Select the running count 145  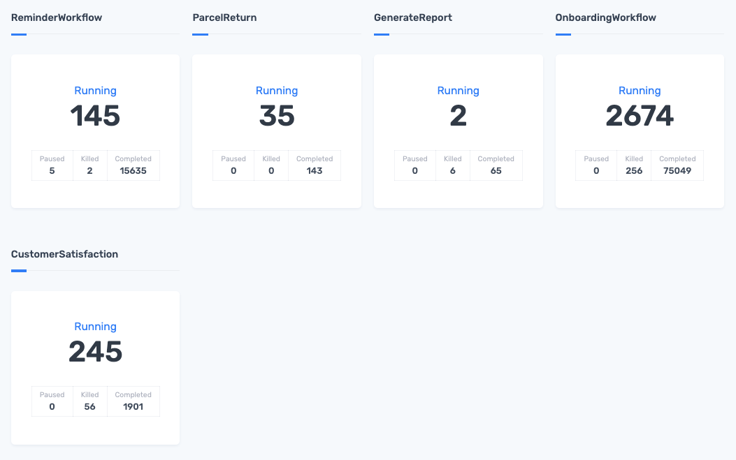pyautogui.click(x=95, y=116)
